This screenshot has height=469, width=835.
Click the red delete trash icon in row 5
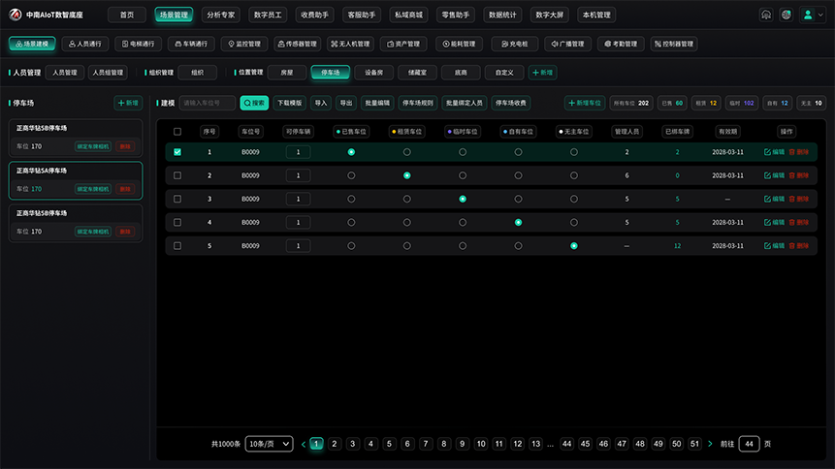coord(792,246)
